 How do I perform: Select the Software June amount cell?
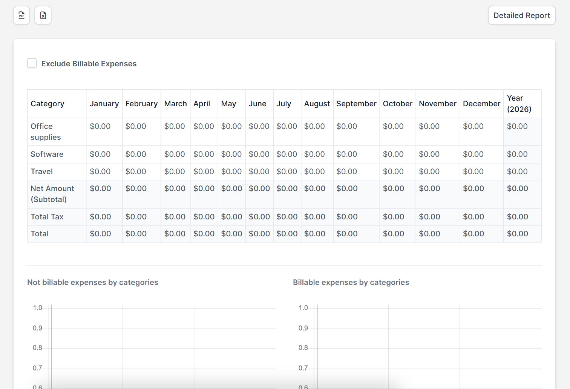259,154
